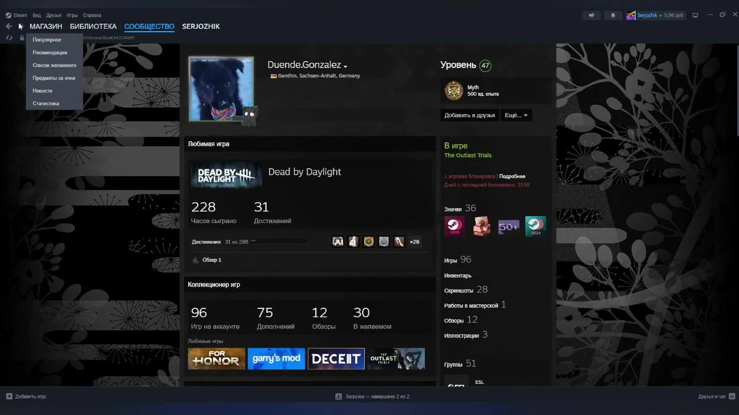
Task: Click the back navigation arrow
Action: (x=9, y=27)
